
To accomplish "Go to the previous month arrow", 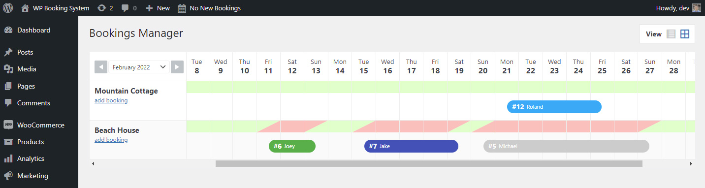I will tap(101, 67).
